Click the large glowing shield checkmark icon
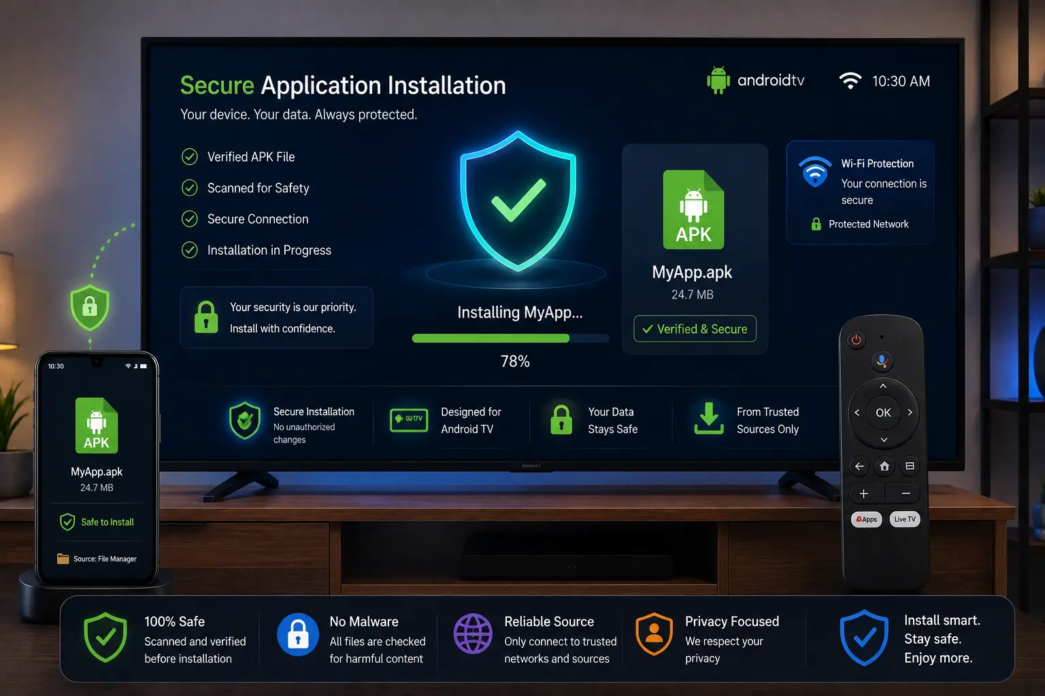 click(x=518, y=201)
